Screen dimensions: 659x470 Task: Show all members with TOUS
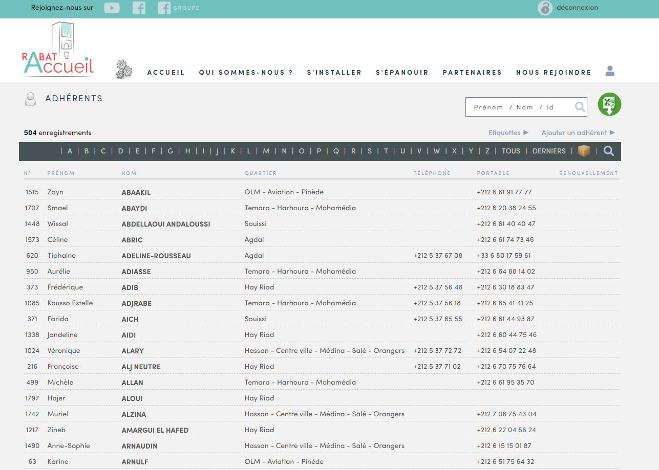point(511,151)
